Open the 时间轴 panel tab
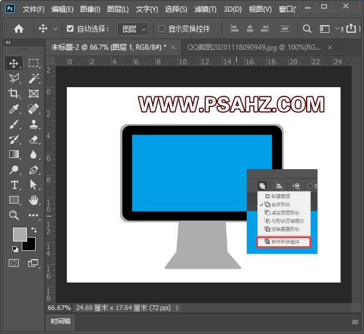This screenshot has height=334, width=364. [60, 321]
